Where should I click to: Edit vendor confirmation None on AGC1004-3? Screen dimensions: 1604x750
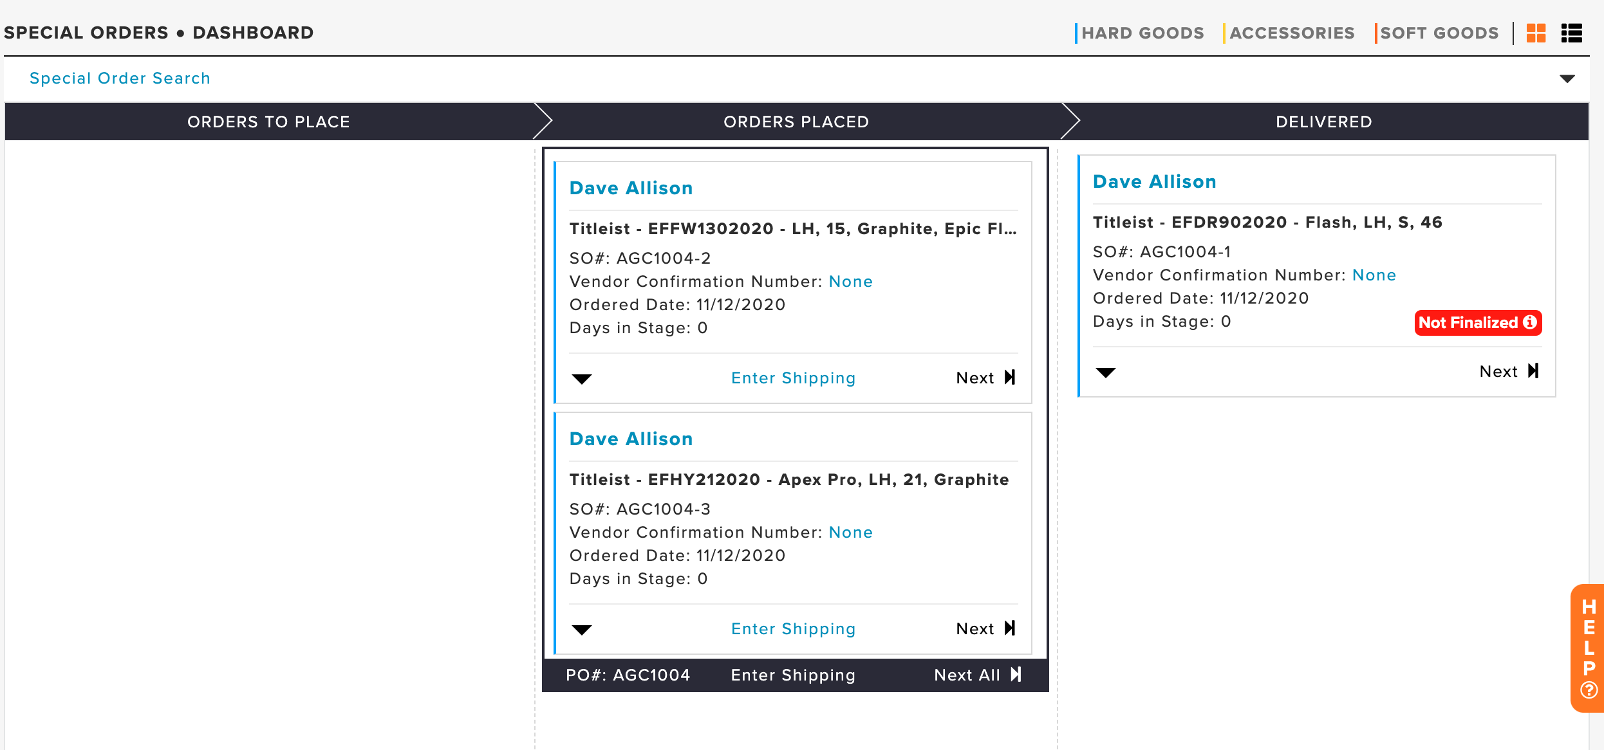pos(851,532)
